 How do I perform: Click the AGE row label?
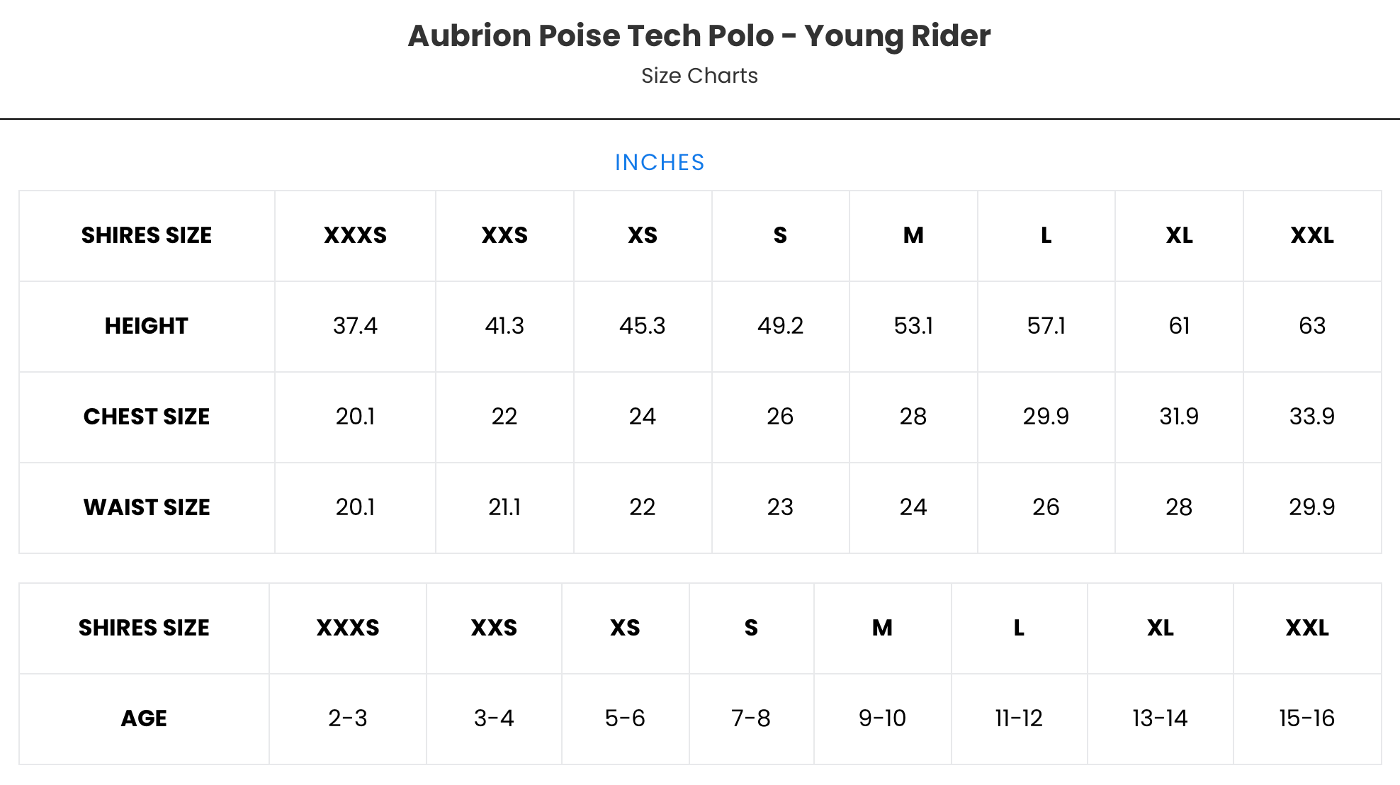pos(144,718)
